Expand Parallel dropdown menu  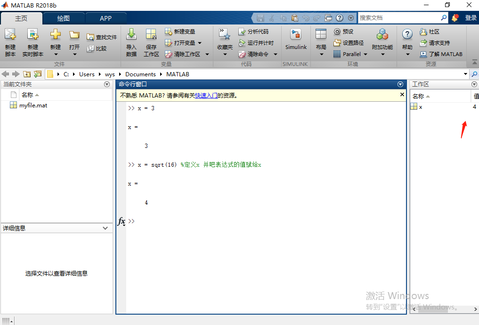(365, 54)
